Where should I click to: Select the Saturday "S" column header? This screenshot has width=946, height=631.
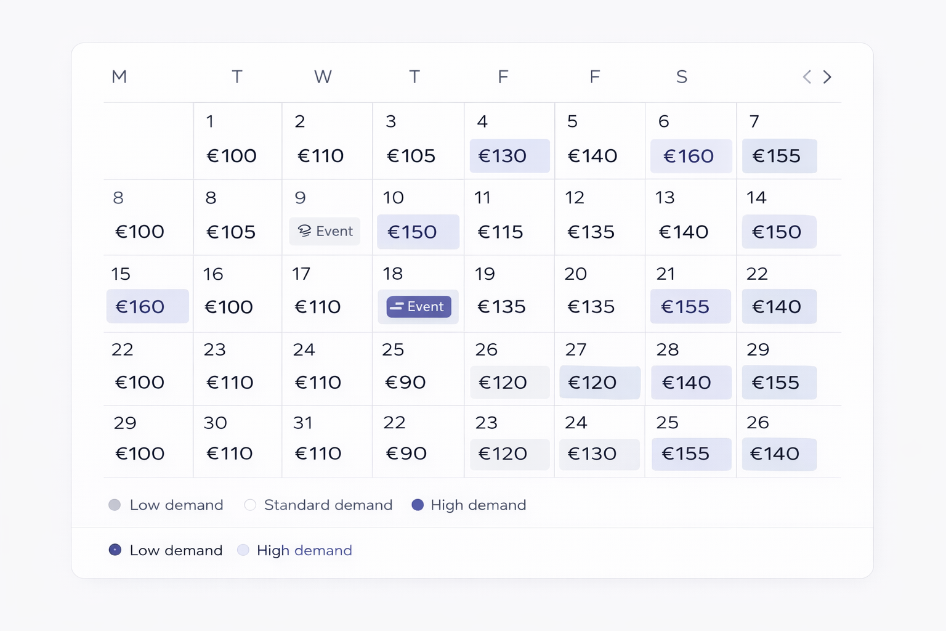682,77
